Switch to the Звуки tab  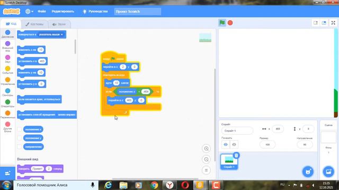click(x=59, y=24)
